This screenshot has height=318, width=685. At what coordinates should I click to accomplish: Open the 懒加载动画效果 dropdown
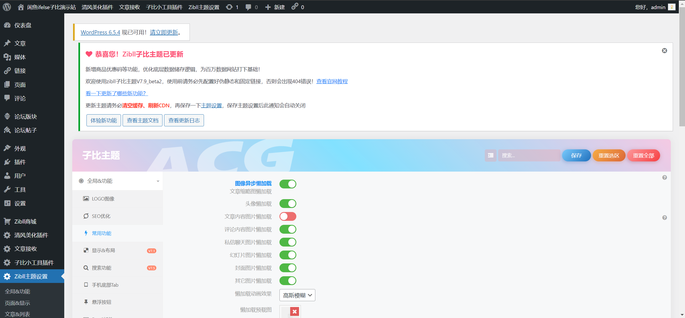(297, 295)
